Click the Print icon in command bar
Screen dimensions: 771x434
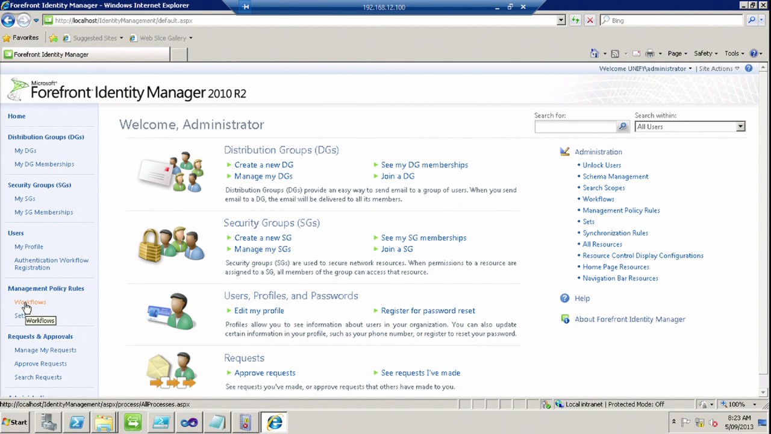[x=650, y=54]
